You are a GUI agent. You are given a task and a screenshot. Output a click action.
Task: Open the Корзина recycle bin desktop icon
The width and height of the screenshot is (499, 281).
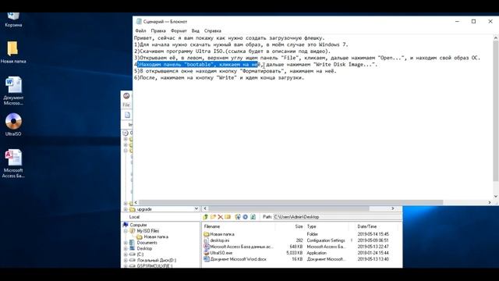pos(13,19)
